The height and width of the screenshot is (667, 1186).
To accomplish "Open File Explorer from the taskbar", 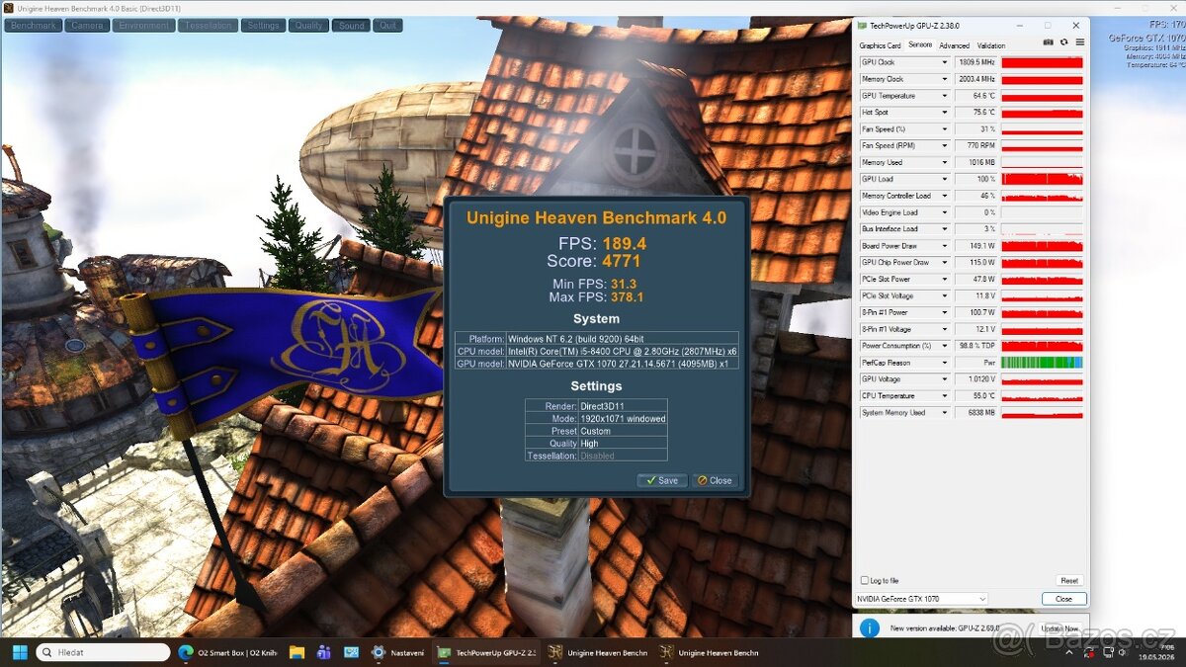I will click(296, 652).
